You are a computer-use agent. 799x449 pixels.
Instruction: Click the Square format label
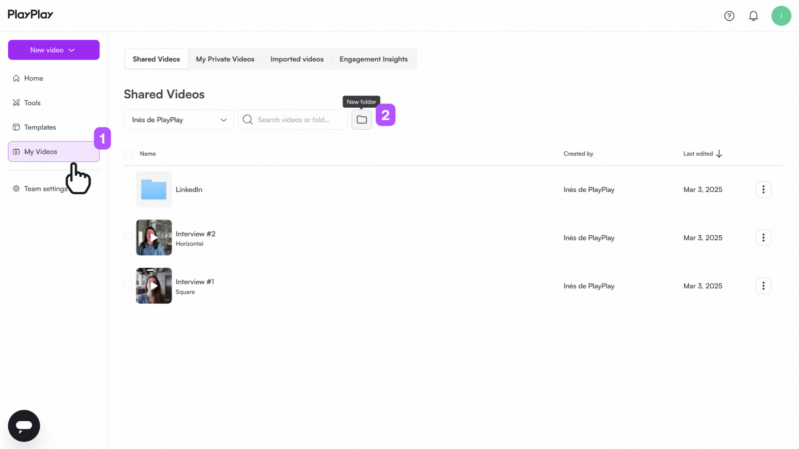(x=185, y=292)
